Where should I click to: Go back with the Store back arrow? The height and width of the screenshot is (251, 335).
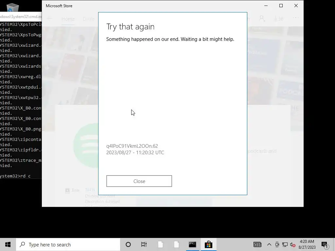pyautogui.click(x=50, y=19)
